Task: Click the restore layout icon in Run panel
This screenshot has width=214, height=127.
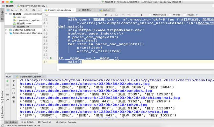Action: click(8, 94)
